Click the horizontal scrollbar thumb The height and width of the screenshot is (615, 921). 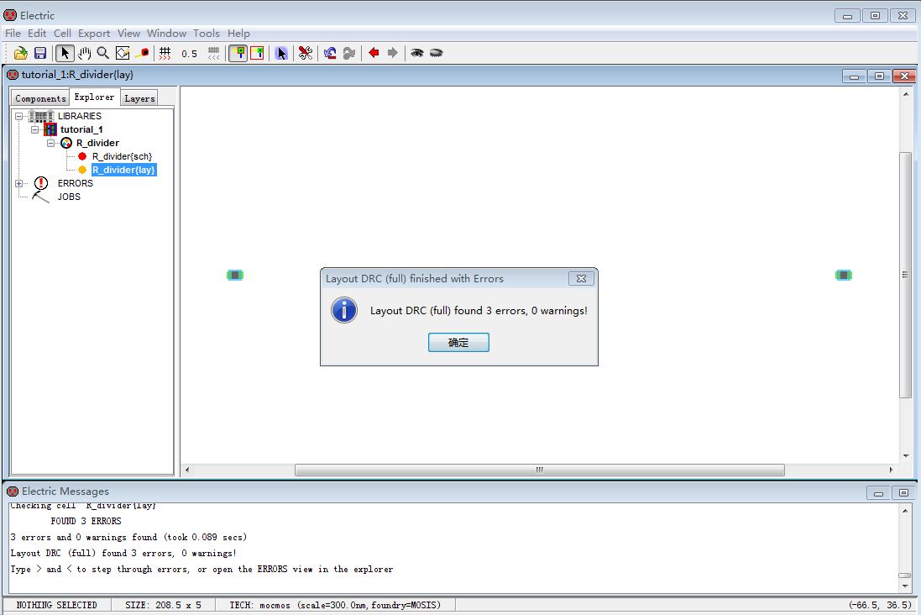click(x=539, y=470)
